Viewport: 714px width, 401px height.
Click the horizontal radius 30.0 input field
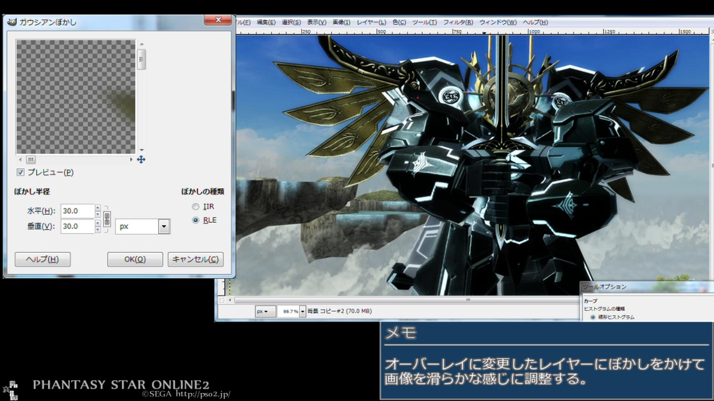77,211
